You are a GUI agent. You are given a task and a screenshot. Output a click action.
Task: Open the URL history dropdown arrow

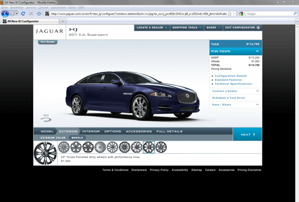point(234,14)
